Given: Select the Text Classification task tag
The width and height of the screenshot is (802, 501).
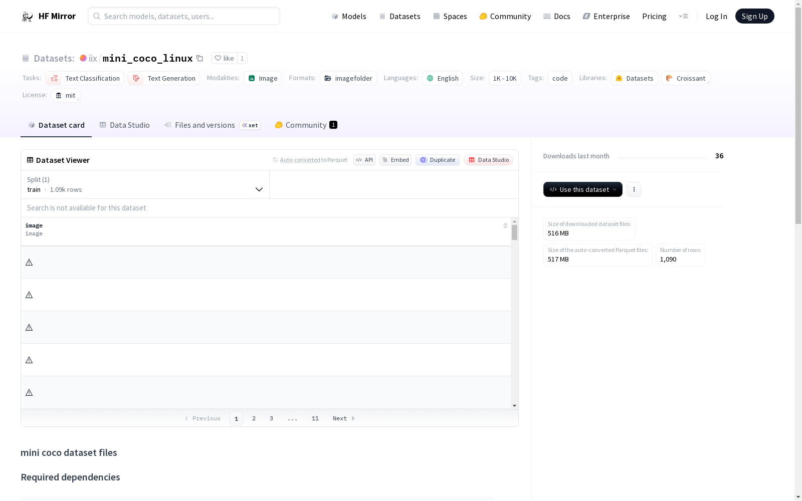Looking at the screenshot, I should click(x=85, y=78).
